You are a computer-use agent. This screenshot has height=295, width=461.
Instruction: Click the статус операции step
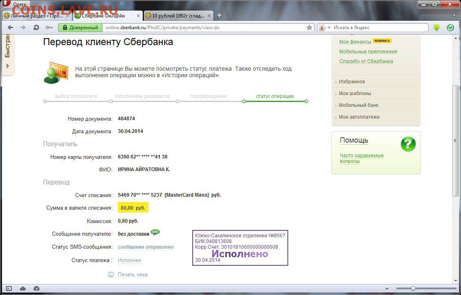tap(275, 96)
